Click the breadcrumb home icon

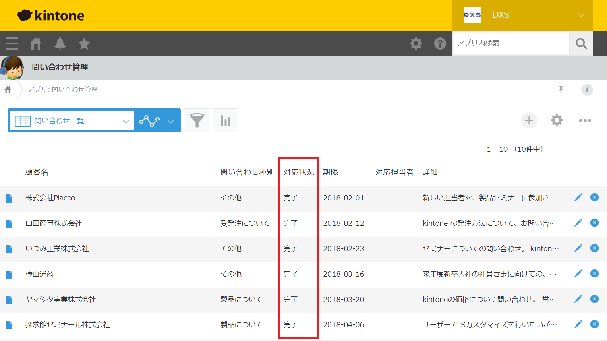(8, 89)
